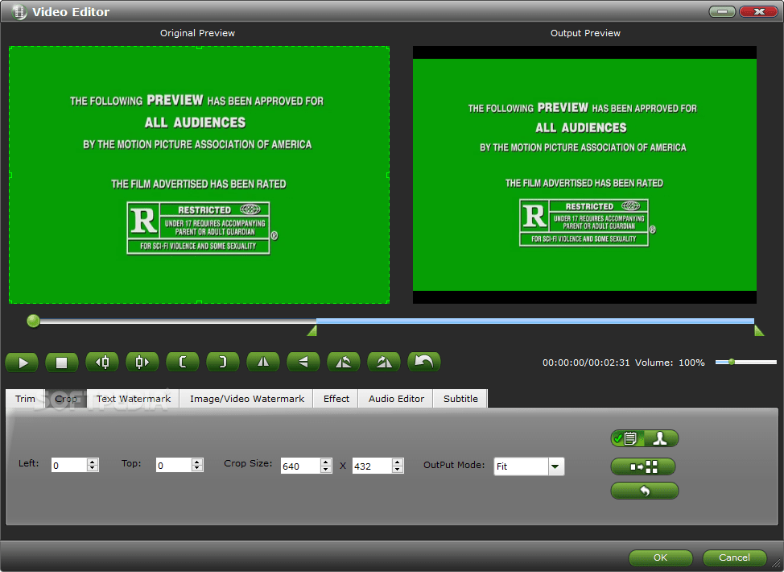Click the OutPut Mode: label
This screenshot has height=572, width=784.
point(454,465)
